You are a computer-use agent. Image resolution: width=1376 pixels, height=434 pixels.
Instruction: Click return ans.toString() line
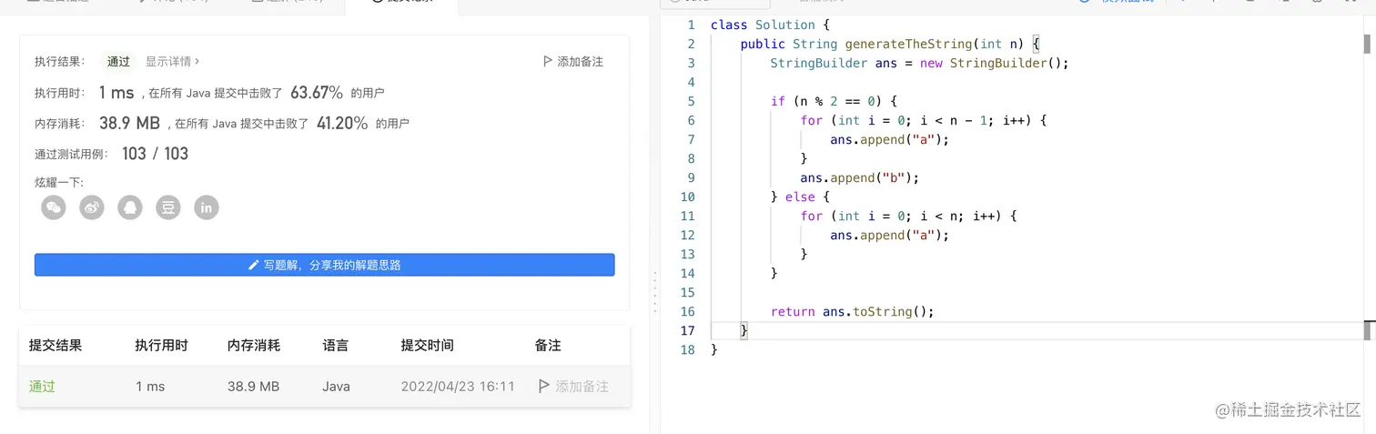(x=853, y=311)
